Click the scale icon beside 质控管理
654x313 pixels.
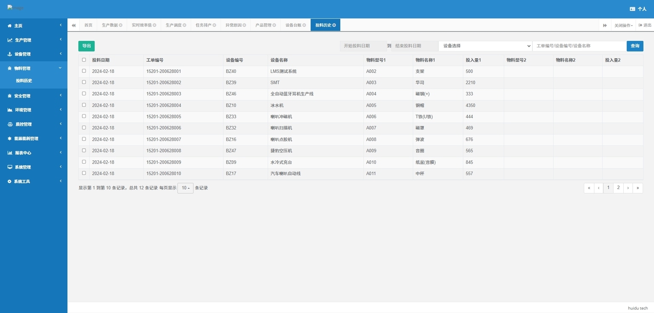pos(10,124)
